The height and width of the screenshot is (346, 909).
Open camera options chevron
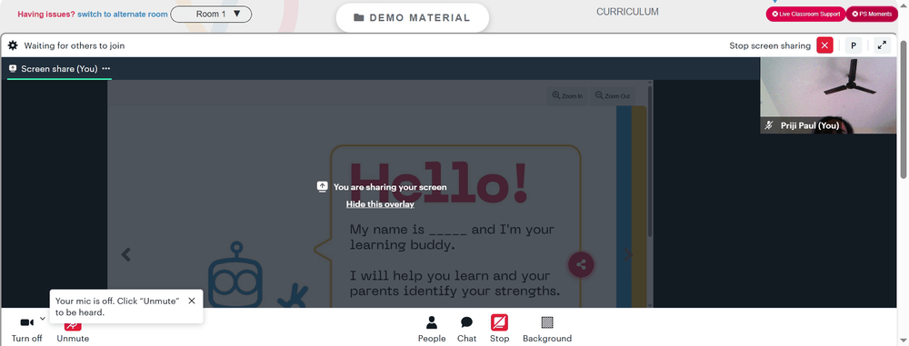[43, 319]
